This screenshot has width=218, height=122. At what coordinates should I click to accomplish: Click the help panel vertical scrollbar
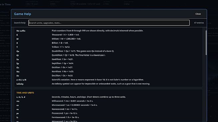(206, 43)
